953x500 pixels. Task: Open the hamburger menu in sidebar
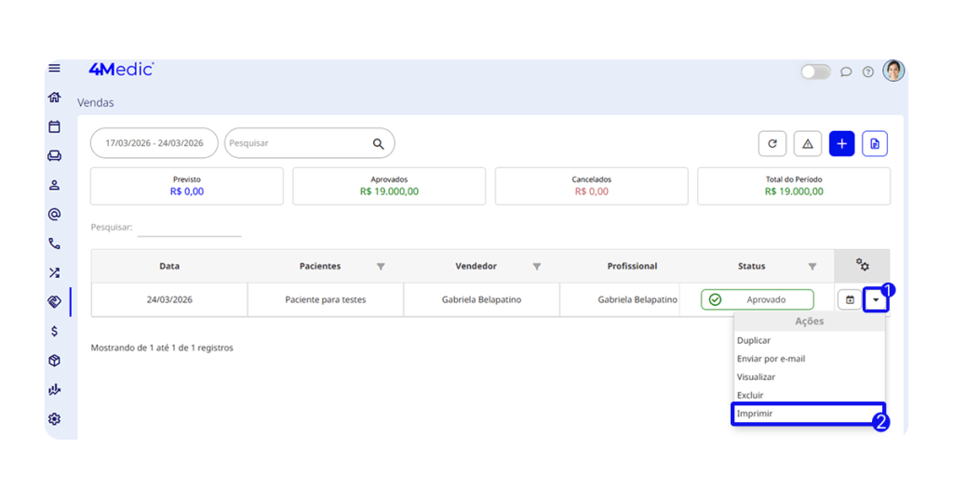pyautogui.click(x=54, y=69)
